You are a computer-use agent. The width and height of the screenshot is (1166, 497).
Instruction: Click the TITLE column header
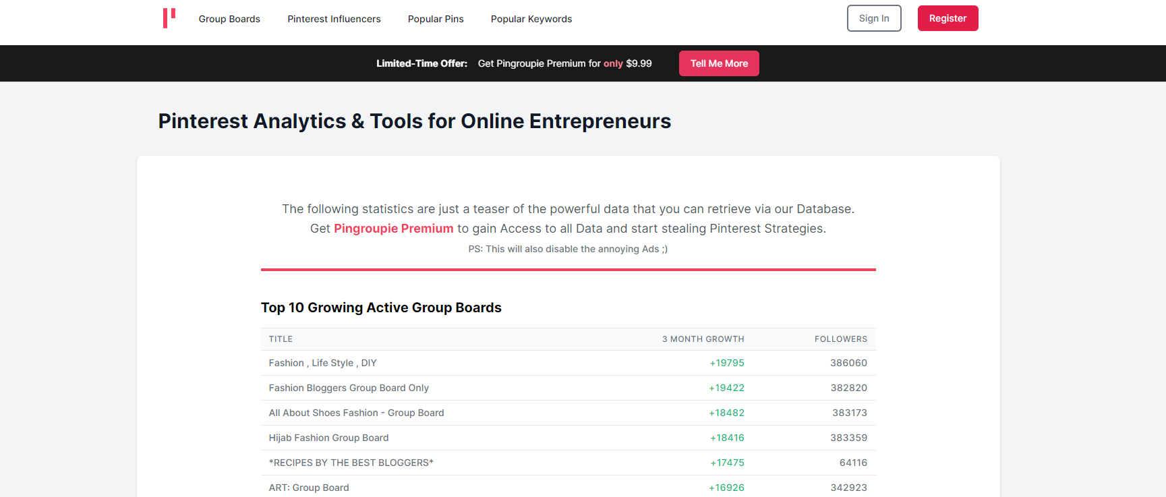pos(281,339)
